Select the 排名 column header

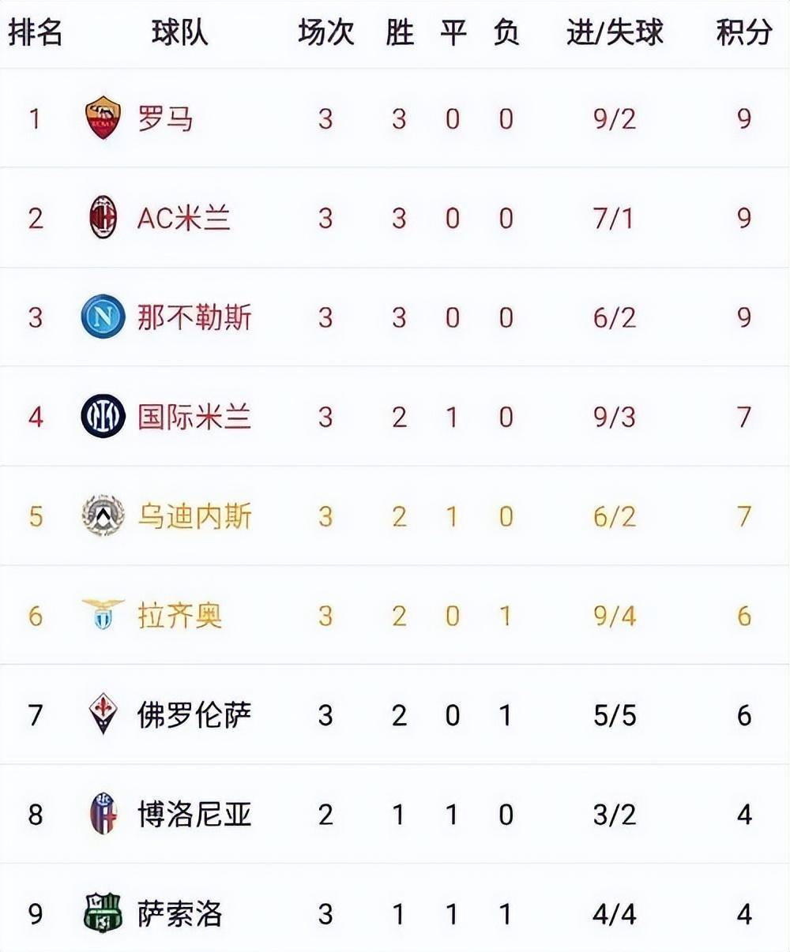35,33
